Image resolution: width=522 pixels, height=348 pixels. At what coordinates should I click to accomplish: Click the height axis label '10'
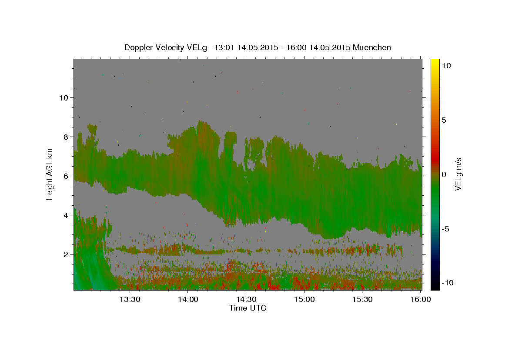63,97
